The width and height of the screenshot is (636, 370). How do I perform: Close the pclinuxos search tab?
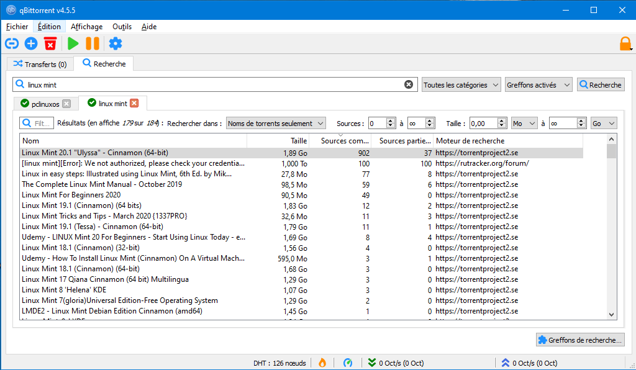coord(66,104)
